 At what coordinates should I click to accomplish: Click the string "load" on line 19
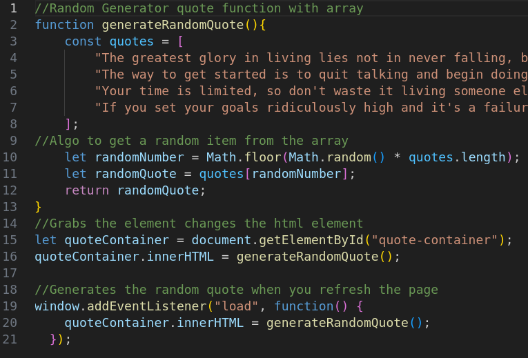[x=236, y=306]
